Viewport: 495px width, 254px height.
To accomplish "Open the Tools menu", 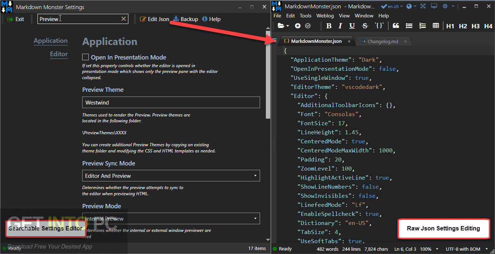I will tap(306, 16).
